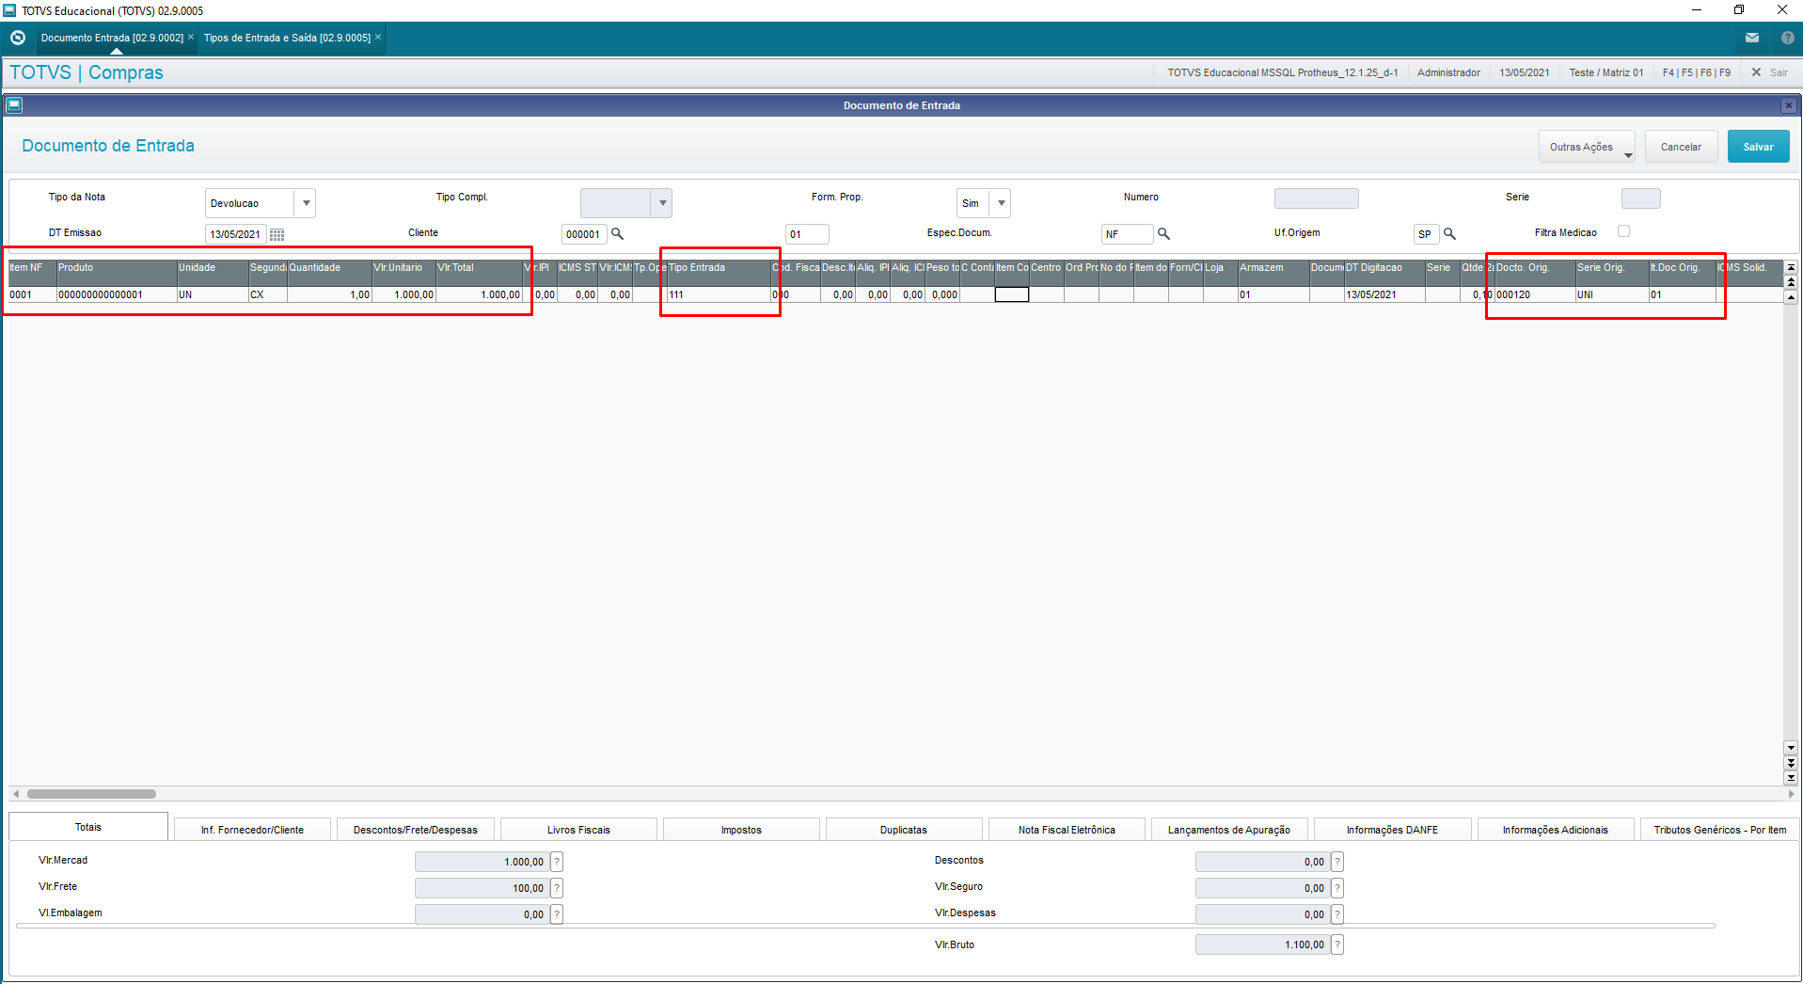Viewport: 1803px width, 984px height.
Task: Click the help icon next to Vl.Embalagem value
Action: tap(557, 914)
